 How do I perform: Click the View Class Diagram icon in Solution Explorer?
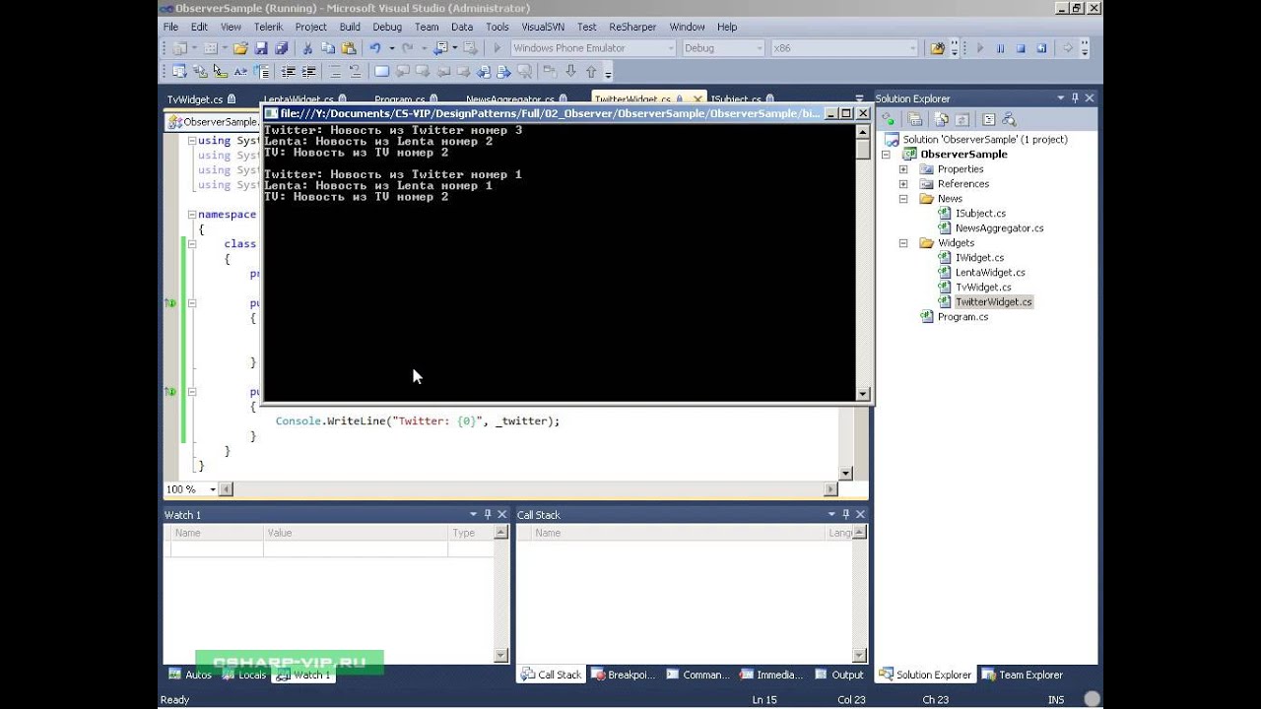pos(1009,119)
